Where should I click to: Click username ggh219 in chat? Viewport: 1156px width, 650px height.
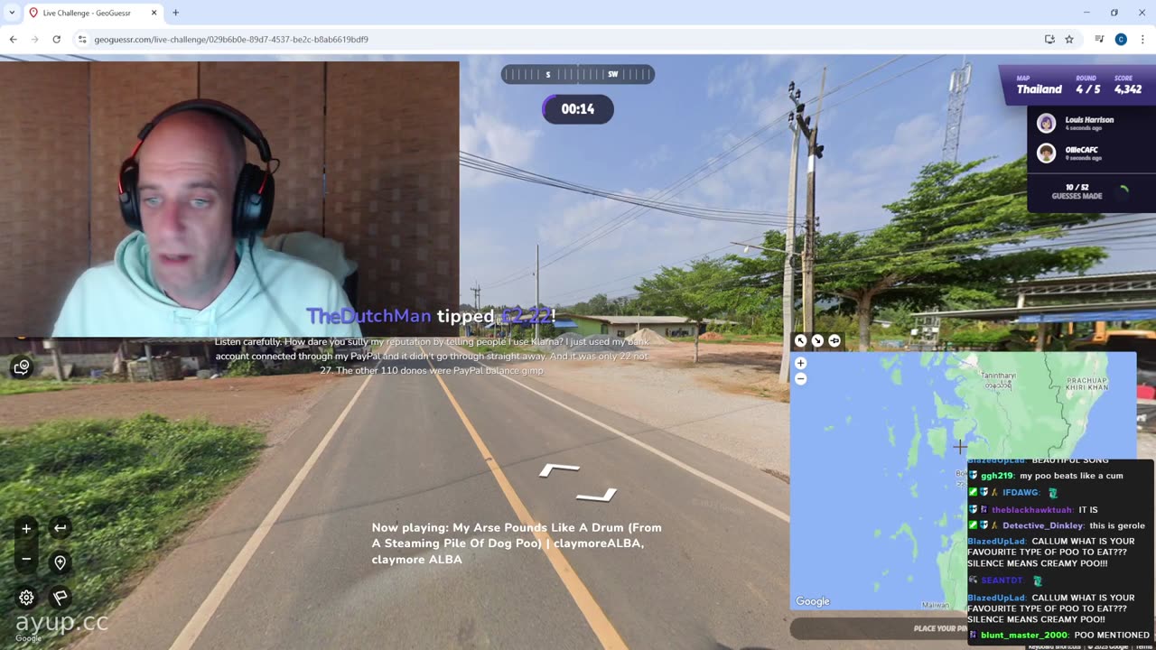pyautogui.click(x=997, y=476)
